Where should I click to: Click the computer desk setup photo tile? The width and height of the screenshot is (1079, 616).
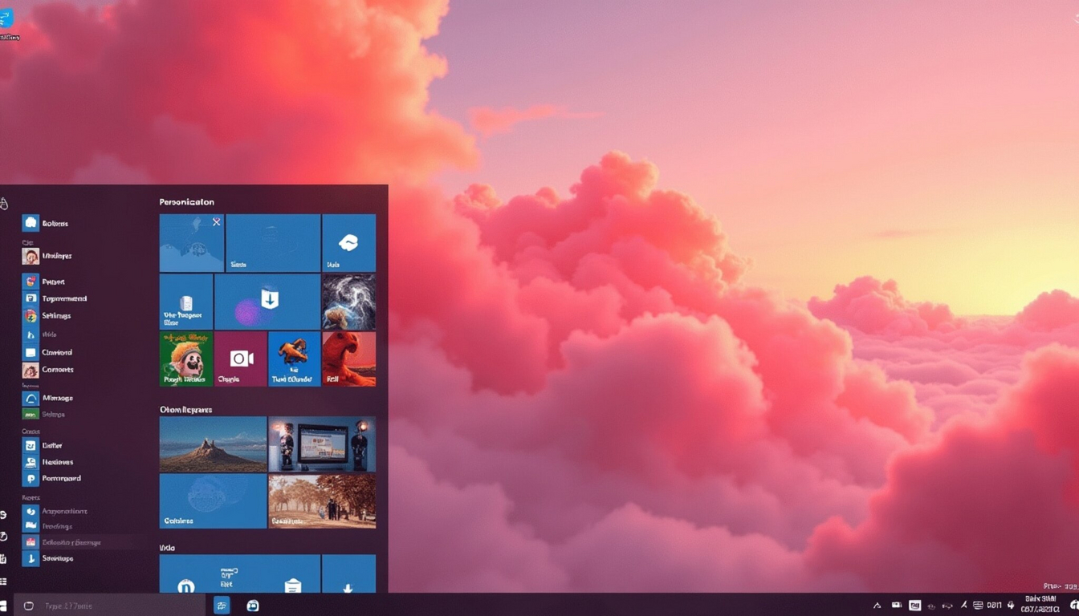[x=322, y=444]
